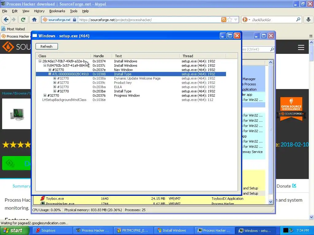Click the system tray clock 7:34 PM
Screen dimensions: 314x235
[x=303, y=230]
